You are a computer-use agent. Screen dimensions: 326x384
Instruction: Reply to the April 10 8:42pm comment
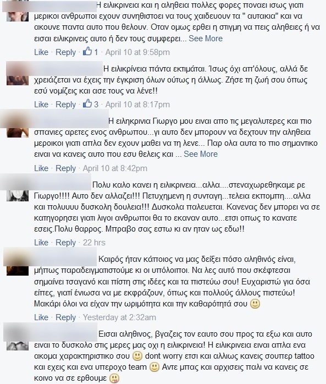click(x=65, y=168)
